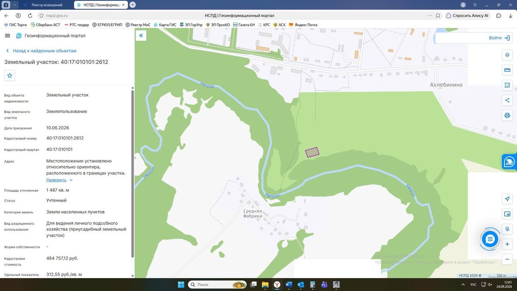
Task: Open the Карта ГИС bookmark
Action: coord(164,25)
